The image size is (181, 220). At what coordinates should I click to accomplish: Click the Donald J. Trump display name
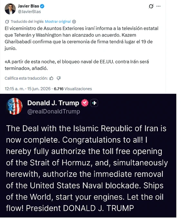[x=53, y=103]
